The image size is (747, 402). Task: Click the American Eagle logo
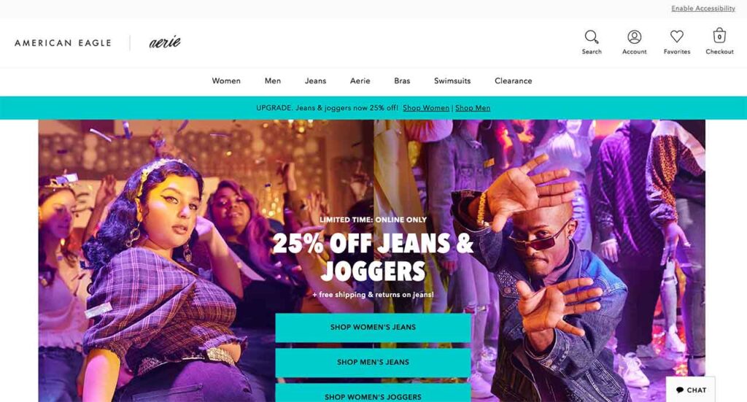[x=63, y=43]
